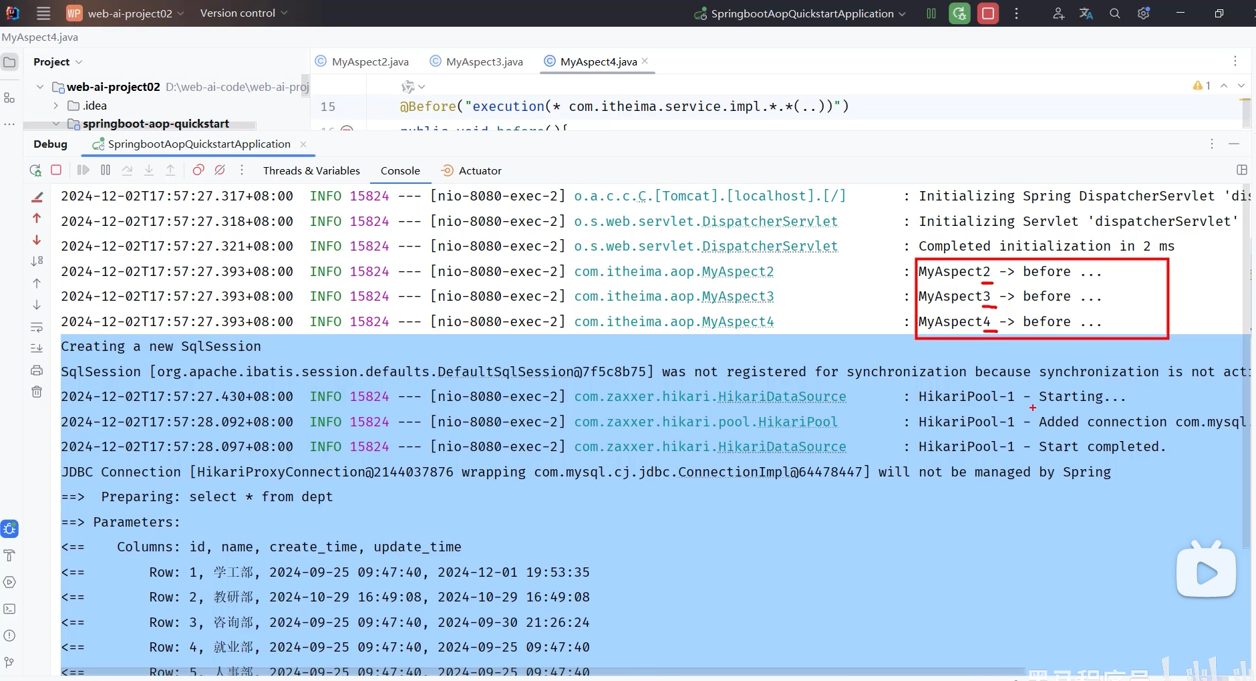
Task: Switch to the MyAspect2.java tab
Action: 362,61
